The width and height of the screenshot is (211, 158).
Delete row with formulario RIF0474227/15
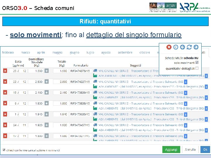5,82
